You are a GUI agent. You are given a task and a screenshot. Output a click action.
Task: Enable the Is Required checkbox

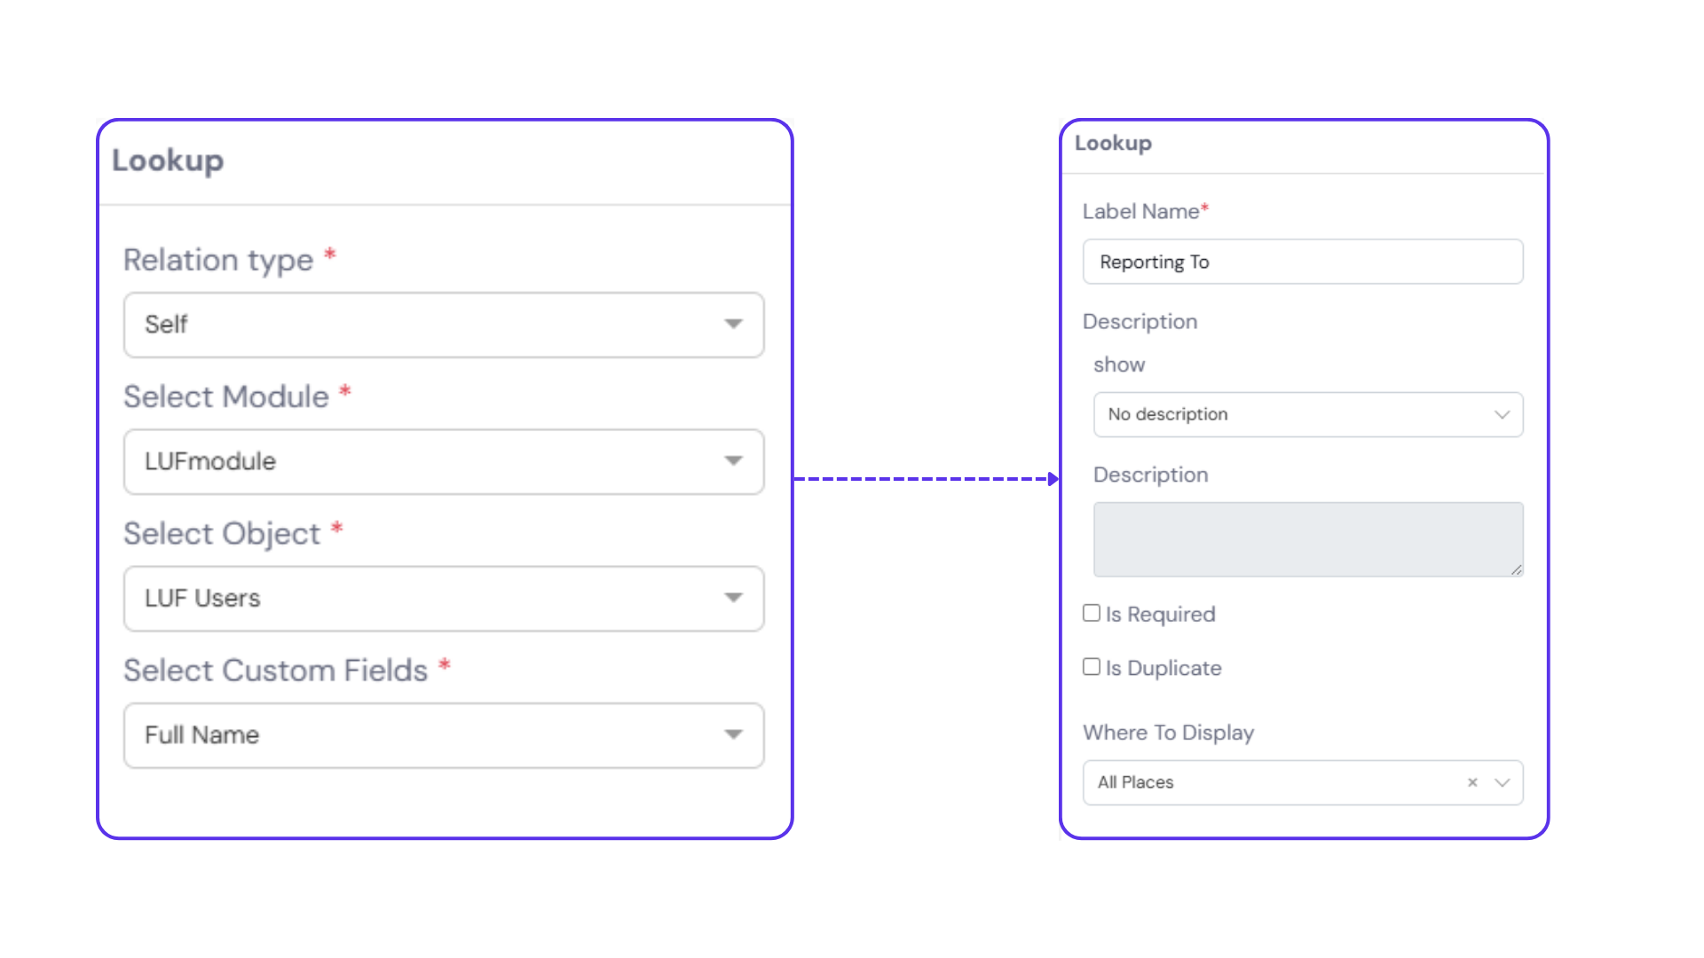(x=1092, y=613)
